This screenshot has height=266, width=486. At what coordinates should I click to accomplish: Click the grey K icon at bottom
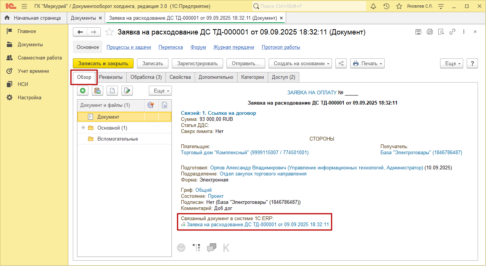[226, 248]
